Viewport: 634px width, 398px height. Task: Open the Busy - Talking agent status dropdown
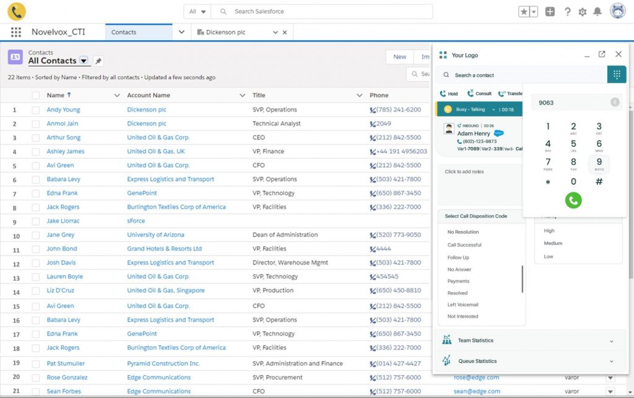pos(493,109)
